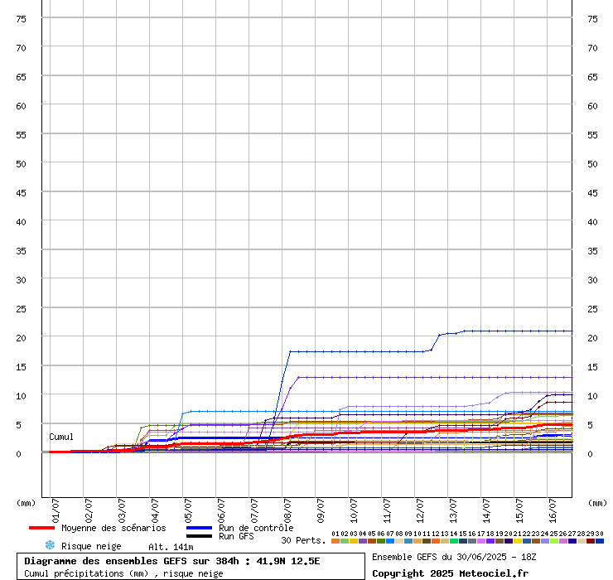Click the 12/07 date label on x-axis
This screenshot has width=613, height=580.
[420, 510]
